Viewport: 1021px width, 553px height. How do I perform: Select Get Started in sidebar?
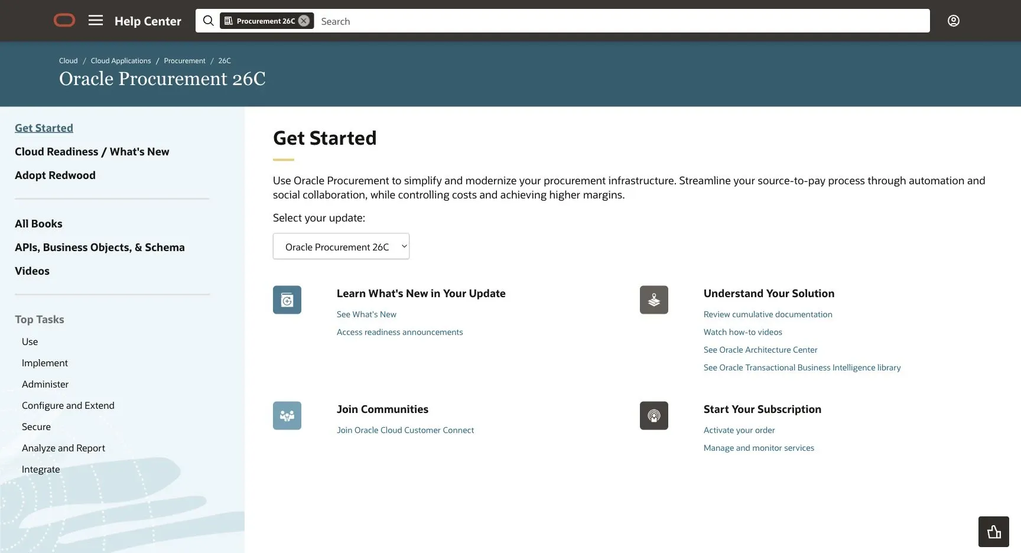pos(44,128)
